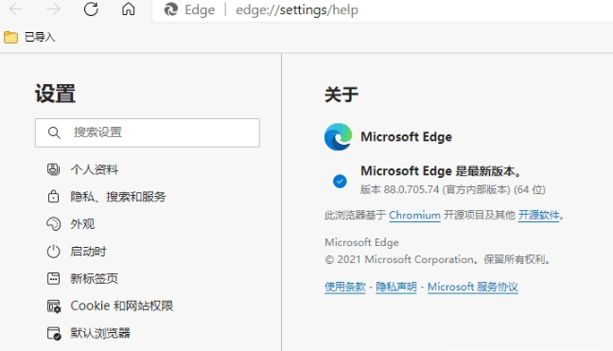Click the browser refresh icon
This screenshot has width=613, height=351.
point(91,9)
